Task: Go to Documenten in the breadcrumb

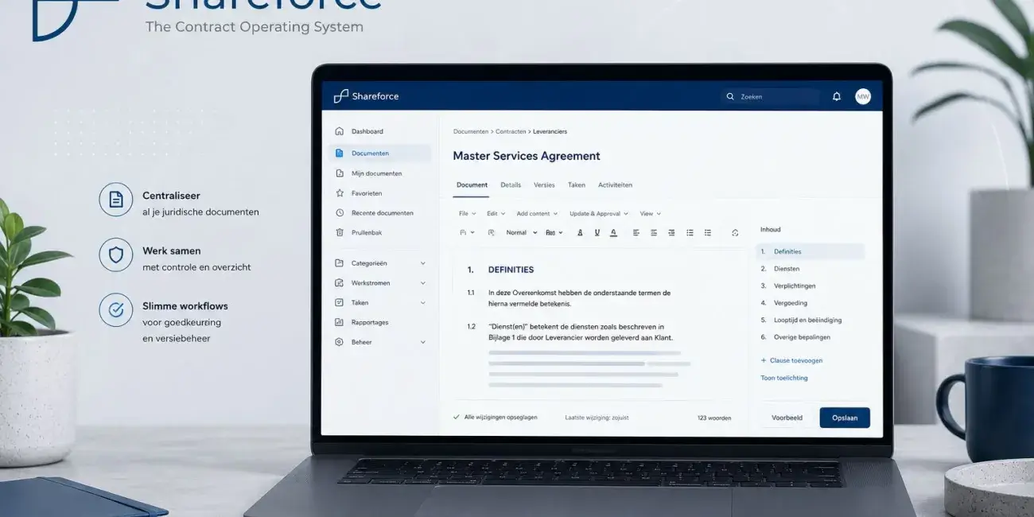Action: point(471,131)
